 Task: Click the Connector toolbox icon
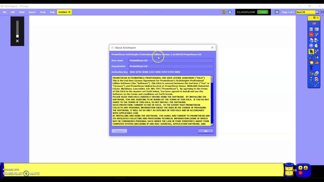317,62
